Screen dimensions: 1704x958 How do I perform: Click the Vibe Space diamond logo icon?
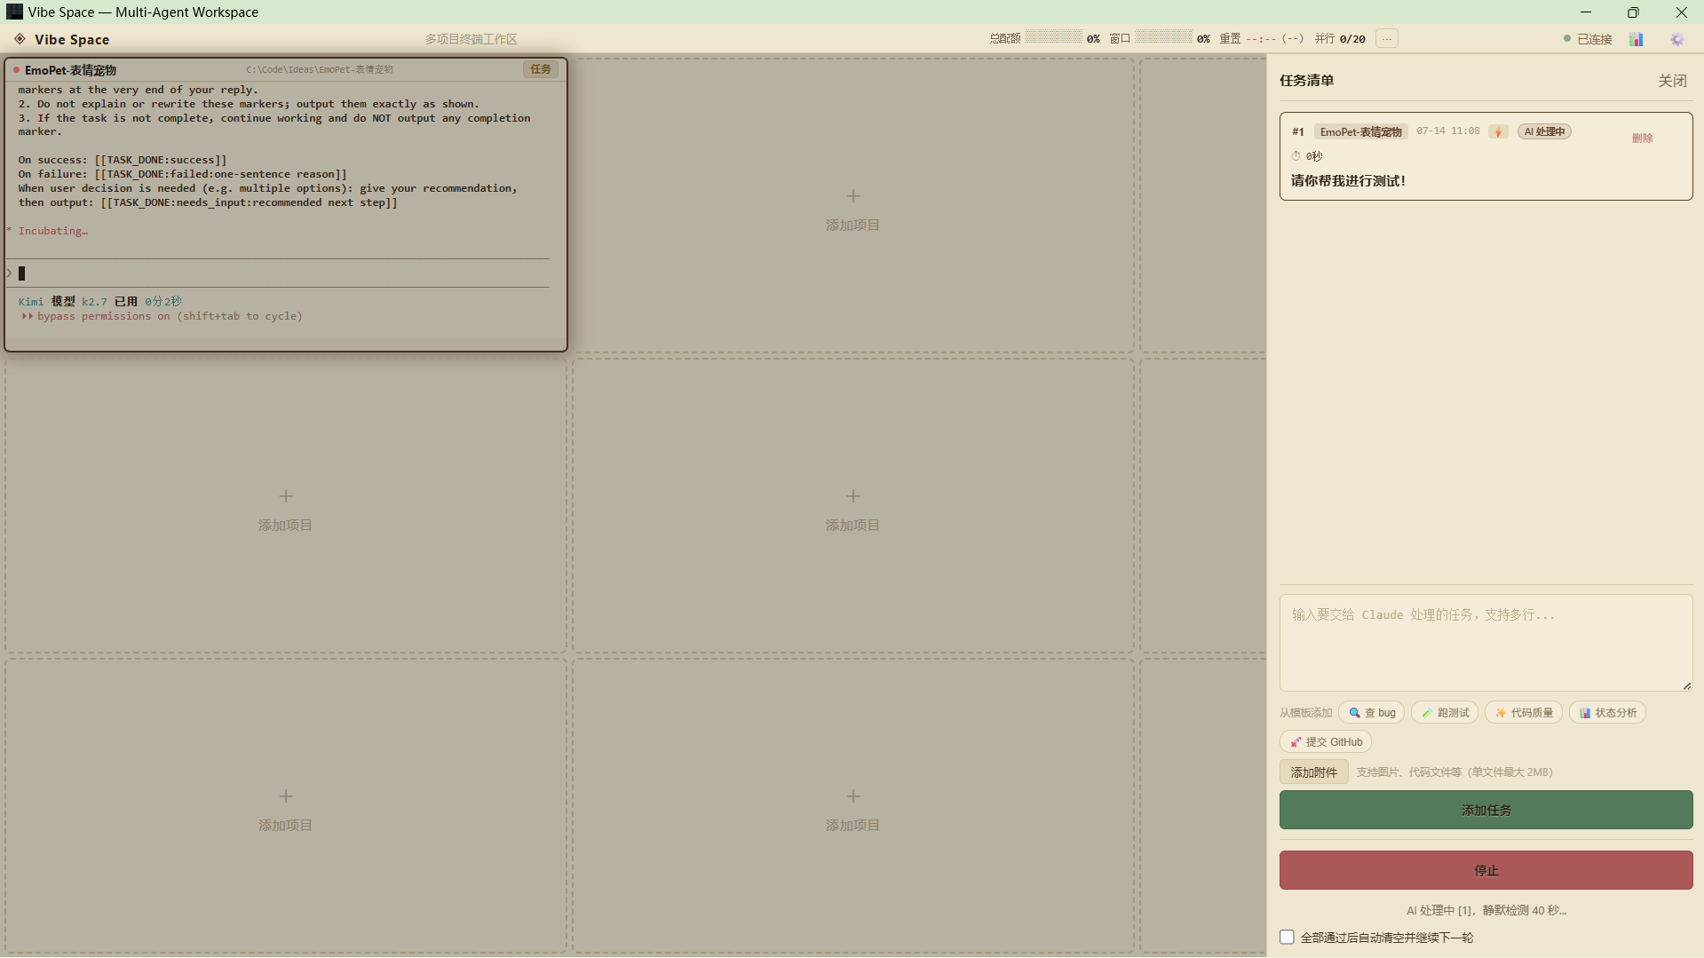(x=20, y=39)
